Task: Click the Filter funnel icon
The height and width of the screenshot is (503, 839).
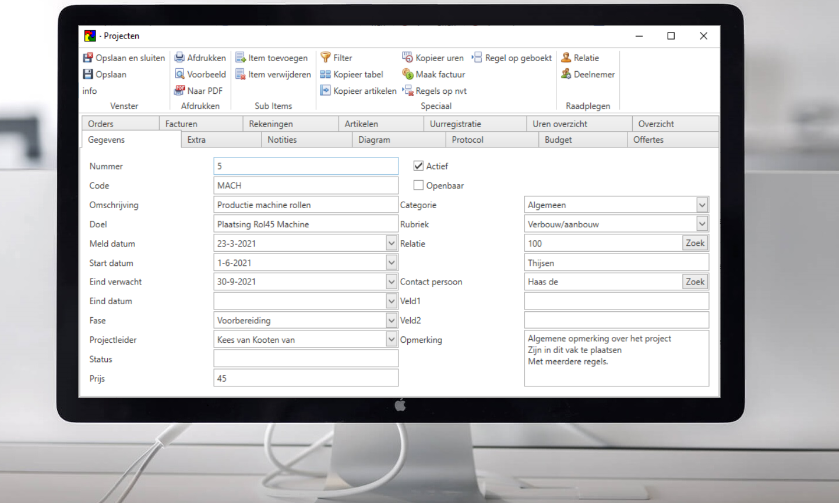Action: (326, 57)
